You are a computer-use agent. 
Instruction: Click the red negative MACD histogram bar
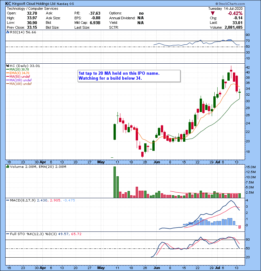point(239,227)
